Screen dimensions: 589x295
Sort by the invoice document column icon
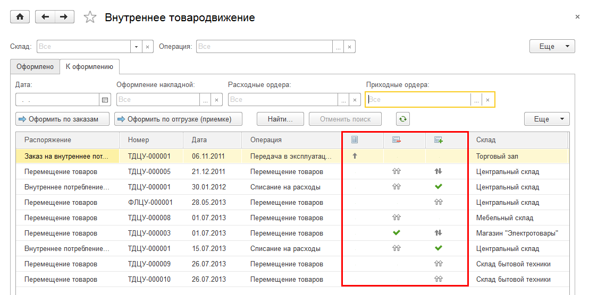point(354,140)
